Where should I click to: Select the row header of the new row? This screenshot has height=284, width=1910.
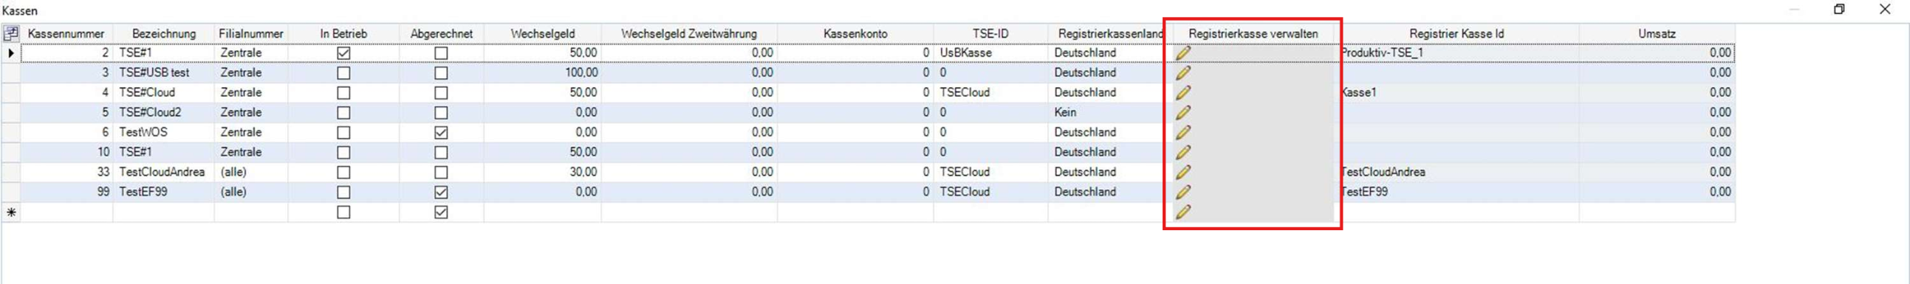(x=11, y=212)
